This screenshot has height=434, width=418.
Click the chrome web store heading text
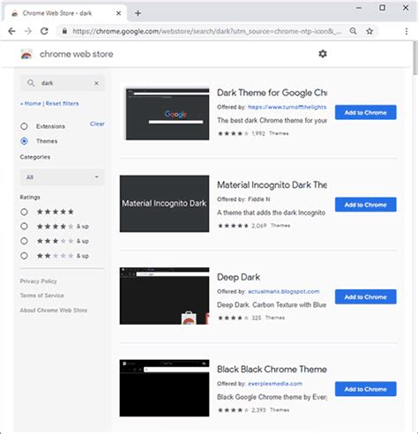(77, 54)
